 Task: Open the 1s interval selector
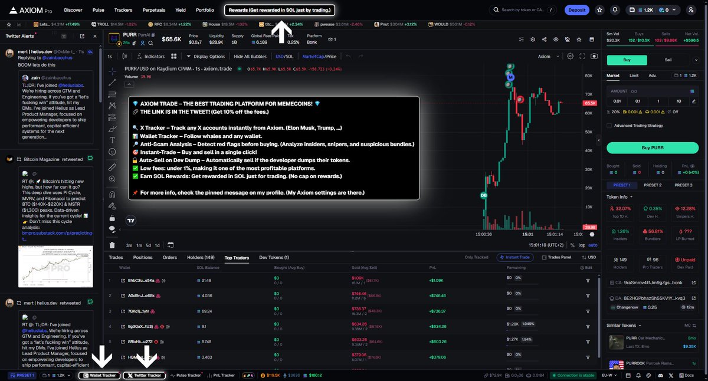110,57
